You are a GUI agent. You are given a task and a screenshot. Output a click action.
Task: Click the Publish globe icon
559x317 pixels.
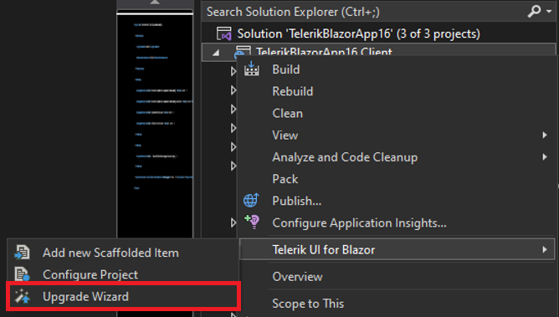(x=251, y=201)
